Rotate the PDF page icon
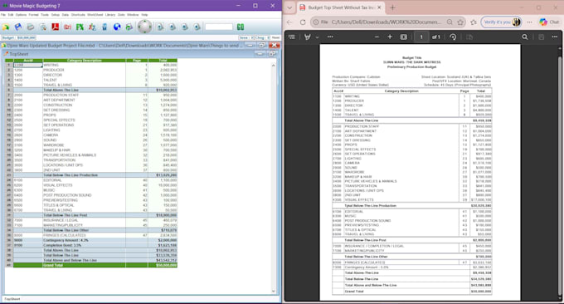 (453, 37)
